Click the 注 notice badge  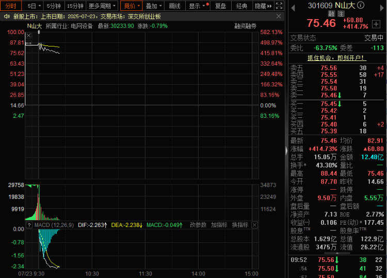(341, 14)
